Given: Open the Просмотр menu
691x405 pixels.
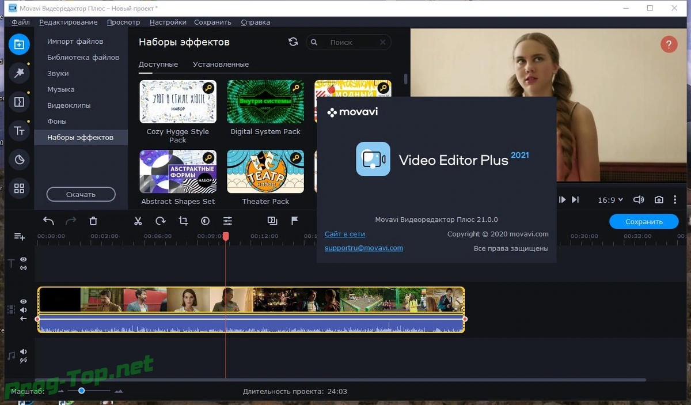Looking at the screenshot, I should (123, 22).
